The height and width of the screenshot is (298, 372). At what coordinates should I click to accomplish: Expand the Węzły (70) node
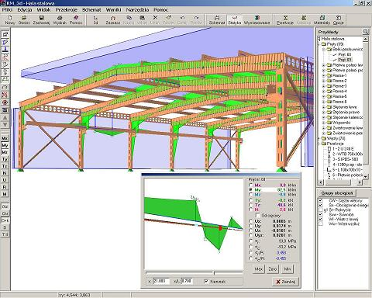tap(319, 138)
